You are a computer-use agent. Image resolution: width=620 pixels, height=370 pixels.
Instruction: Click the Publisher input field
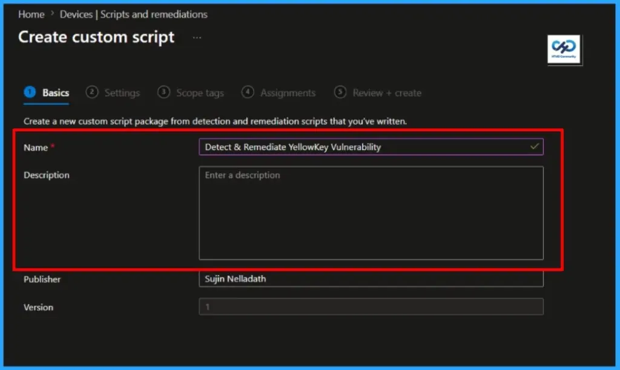click(x=371, y=279)
